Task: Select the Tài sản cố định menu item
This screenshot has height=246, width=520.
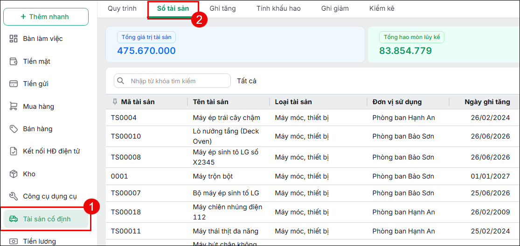Action: [x=46, y=219]
